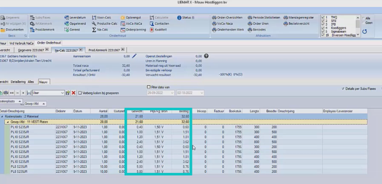Open Prod.Kenmerk in the ribbon
The image size is (382, 184).
(42, 30)
